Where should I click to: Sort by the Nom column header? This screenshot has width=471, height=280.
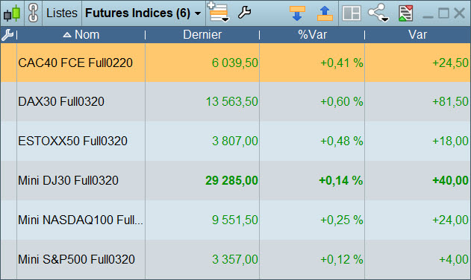pos(81,35)
